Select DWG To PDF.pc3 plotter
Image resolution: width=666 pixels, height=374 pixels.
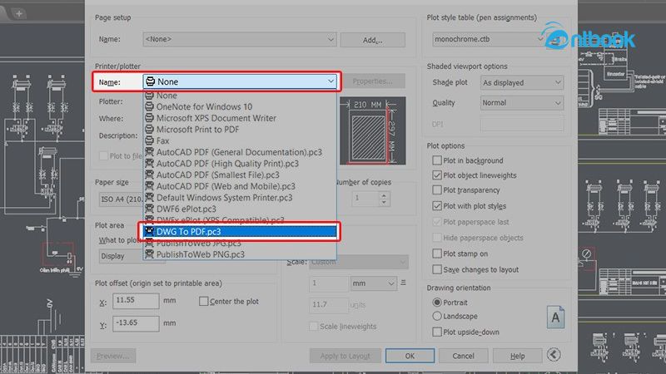[x=240, y=232]
